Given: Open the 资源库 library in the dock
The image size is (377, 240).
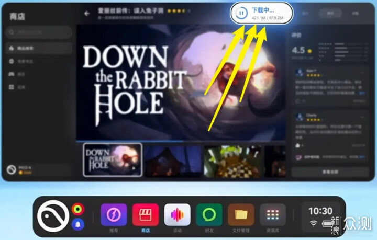Looking at the screenshot, I should 273,215.
